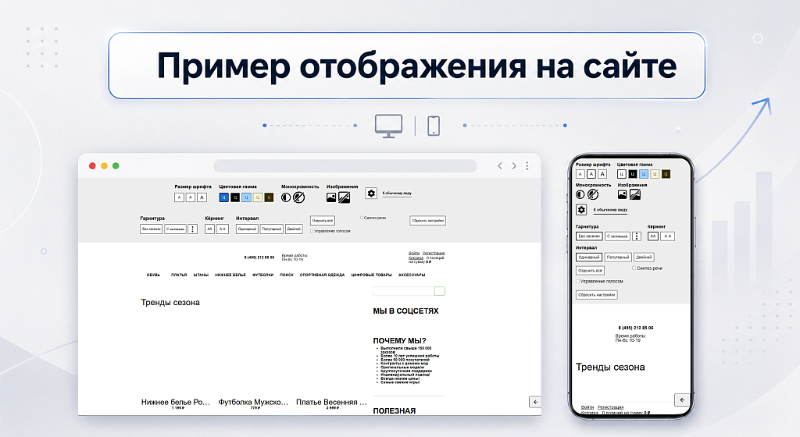Enable monochrome mode icon in browser window

(286, 197)
